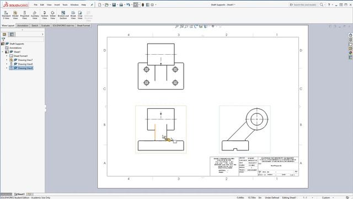This screenshot has width=353, height=199.
Task: Expand the Sheet Format1 node
Action: pos(7,56)
